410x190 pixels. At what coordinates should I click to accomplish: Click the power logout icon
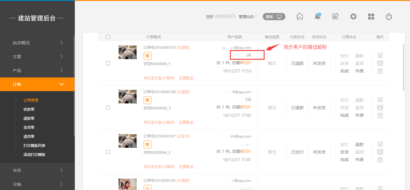click(389, 17)
